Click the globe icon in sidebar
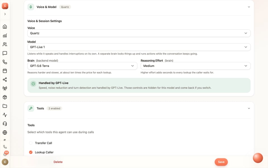This screenshot has width=268, height=168. coord(5,132)
